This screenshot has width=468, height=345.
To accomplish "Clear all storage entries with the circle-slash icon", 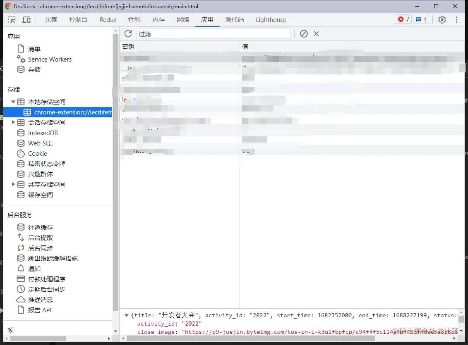I will coord(304,33).
